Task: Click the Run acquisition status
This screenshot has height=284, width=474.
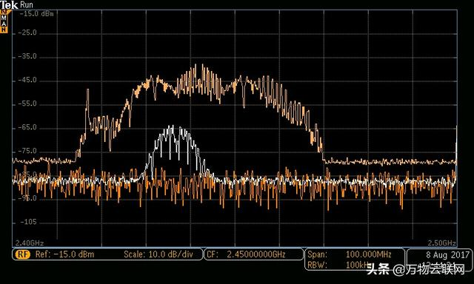Action: [27, 5]
